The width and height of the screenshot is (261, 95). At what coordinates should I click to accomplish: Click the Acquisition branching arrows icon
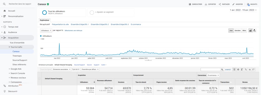[5, 38]
